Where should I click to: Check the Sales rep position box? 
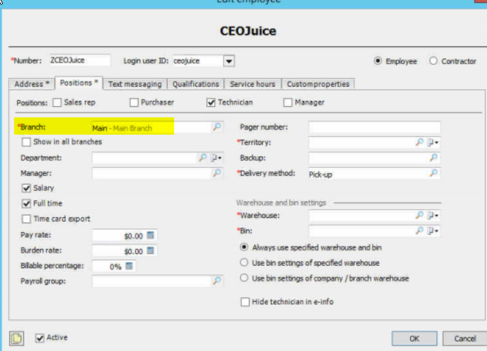(x=57, y=103)
